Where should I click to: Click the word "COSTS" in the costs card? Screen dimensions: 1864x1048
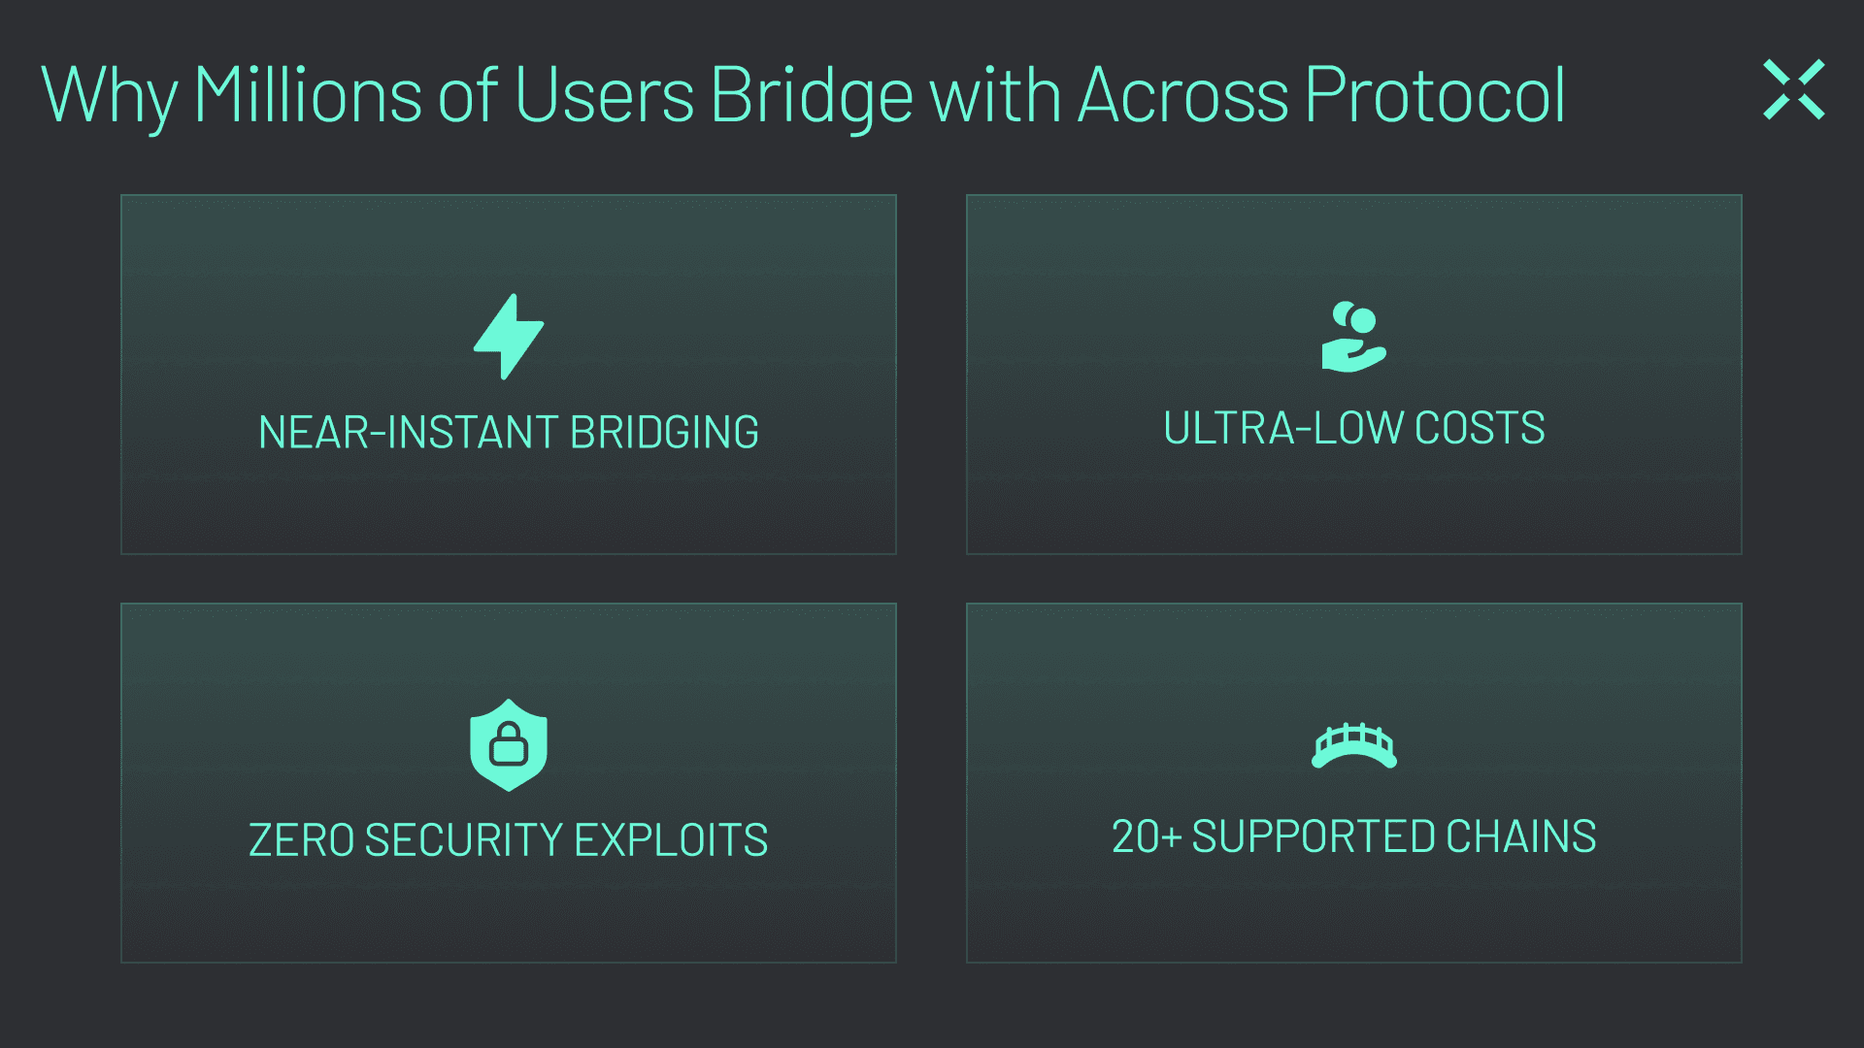coord(1479,428)
